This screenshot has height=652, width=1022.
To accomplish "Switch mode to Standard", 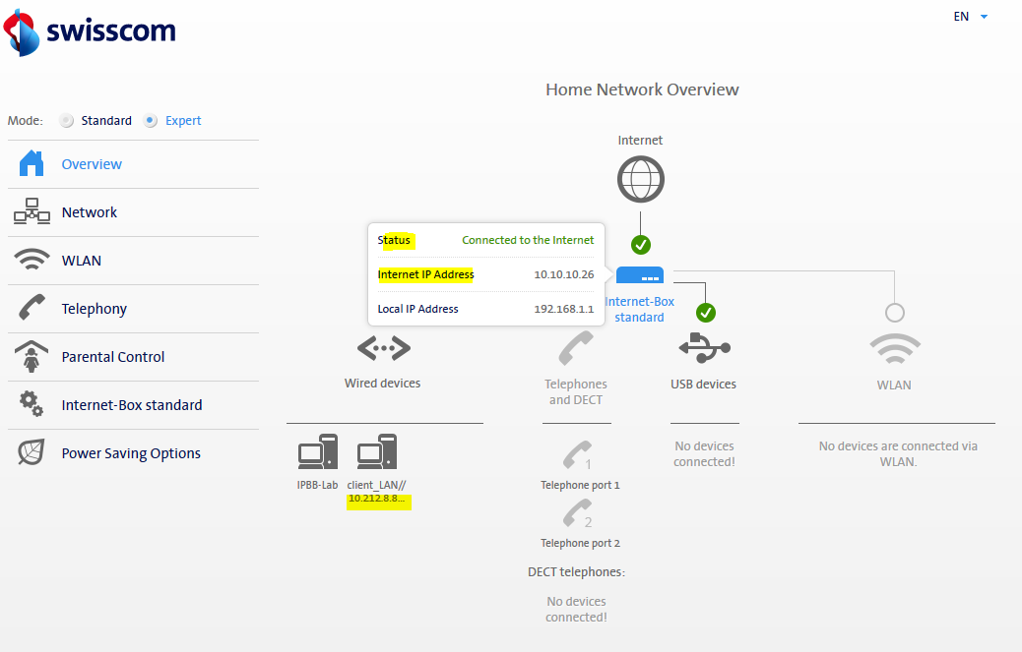I will coord(67,121).
